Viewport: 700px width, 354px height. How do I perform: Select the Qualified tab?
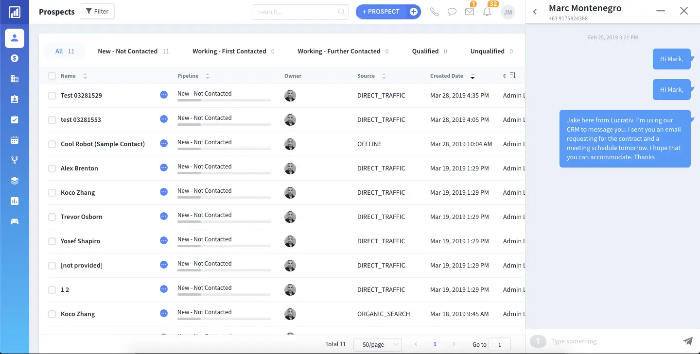[425, 51]
